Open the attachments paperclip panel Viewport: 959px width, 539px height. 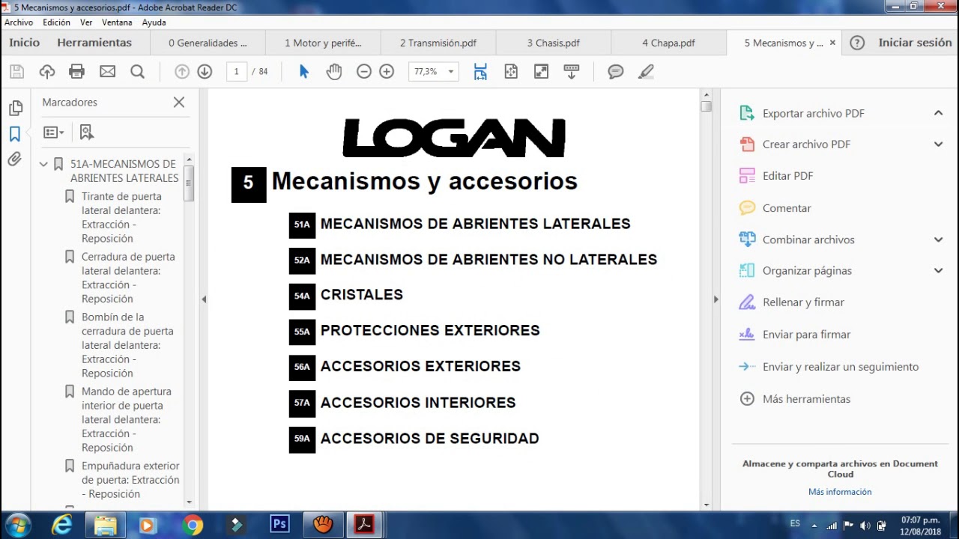coord(15,159)
